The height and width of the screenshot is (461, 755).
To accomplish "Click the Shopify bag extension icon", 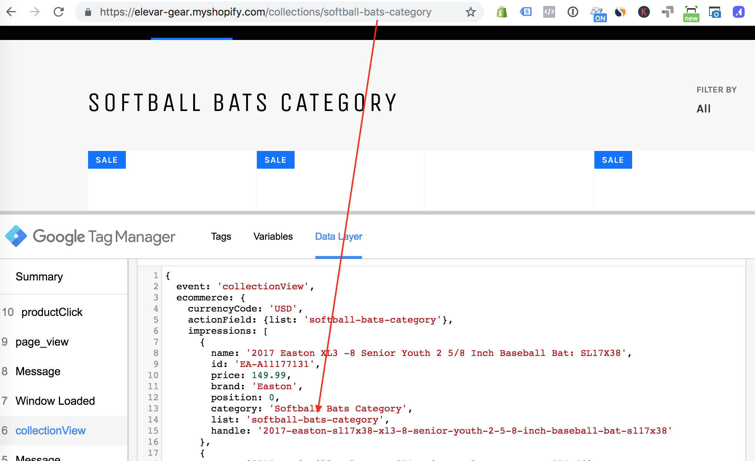I will [501, 12].
